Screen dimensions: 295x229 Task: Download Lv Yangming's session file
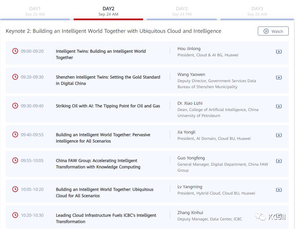(279, 190)
